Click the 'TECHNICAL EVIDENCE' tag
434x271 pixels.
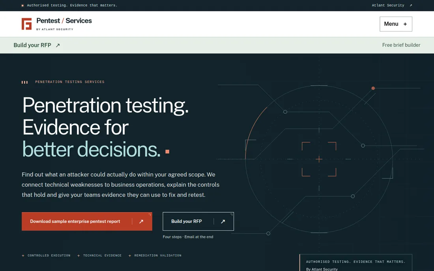102,256
